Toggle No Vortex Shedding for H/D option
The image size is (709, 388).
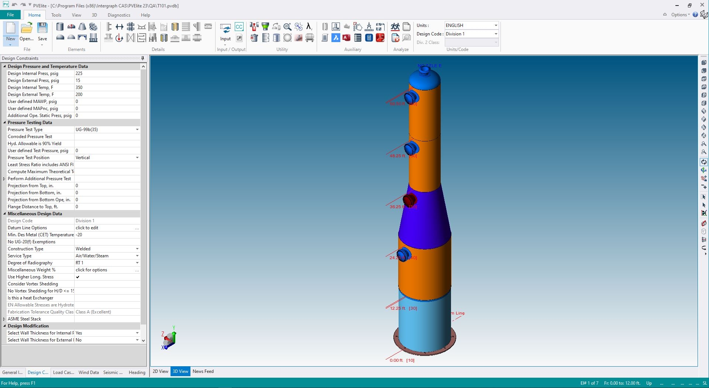tap(107, 291)
